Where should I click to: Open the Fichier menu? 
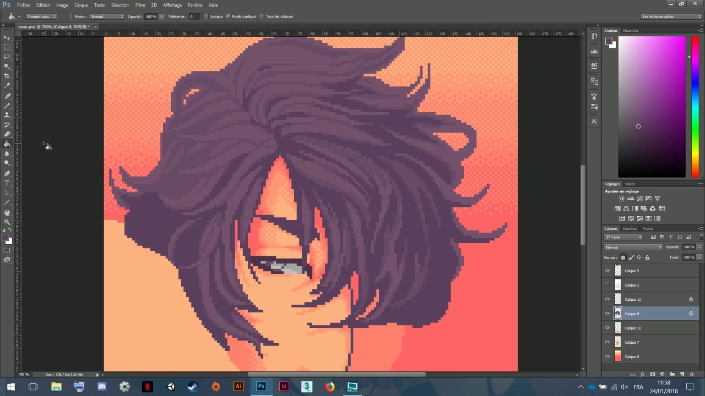[x=24, y=5]
